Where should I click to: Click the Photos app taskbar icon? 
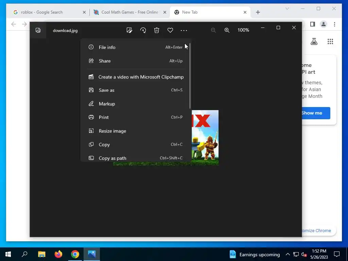(92, 254)
